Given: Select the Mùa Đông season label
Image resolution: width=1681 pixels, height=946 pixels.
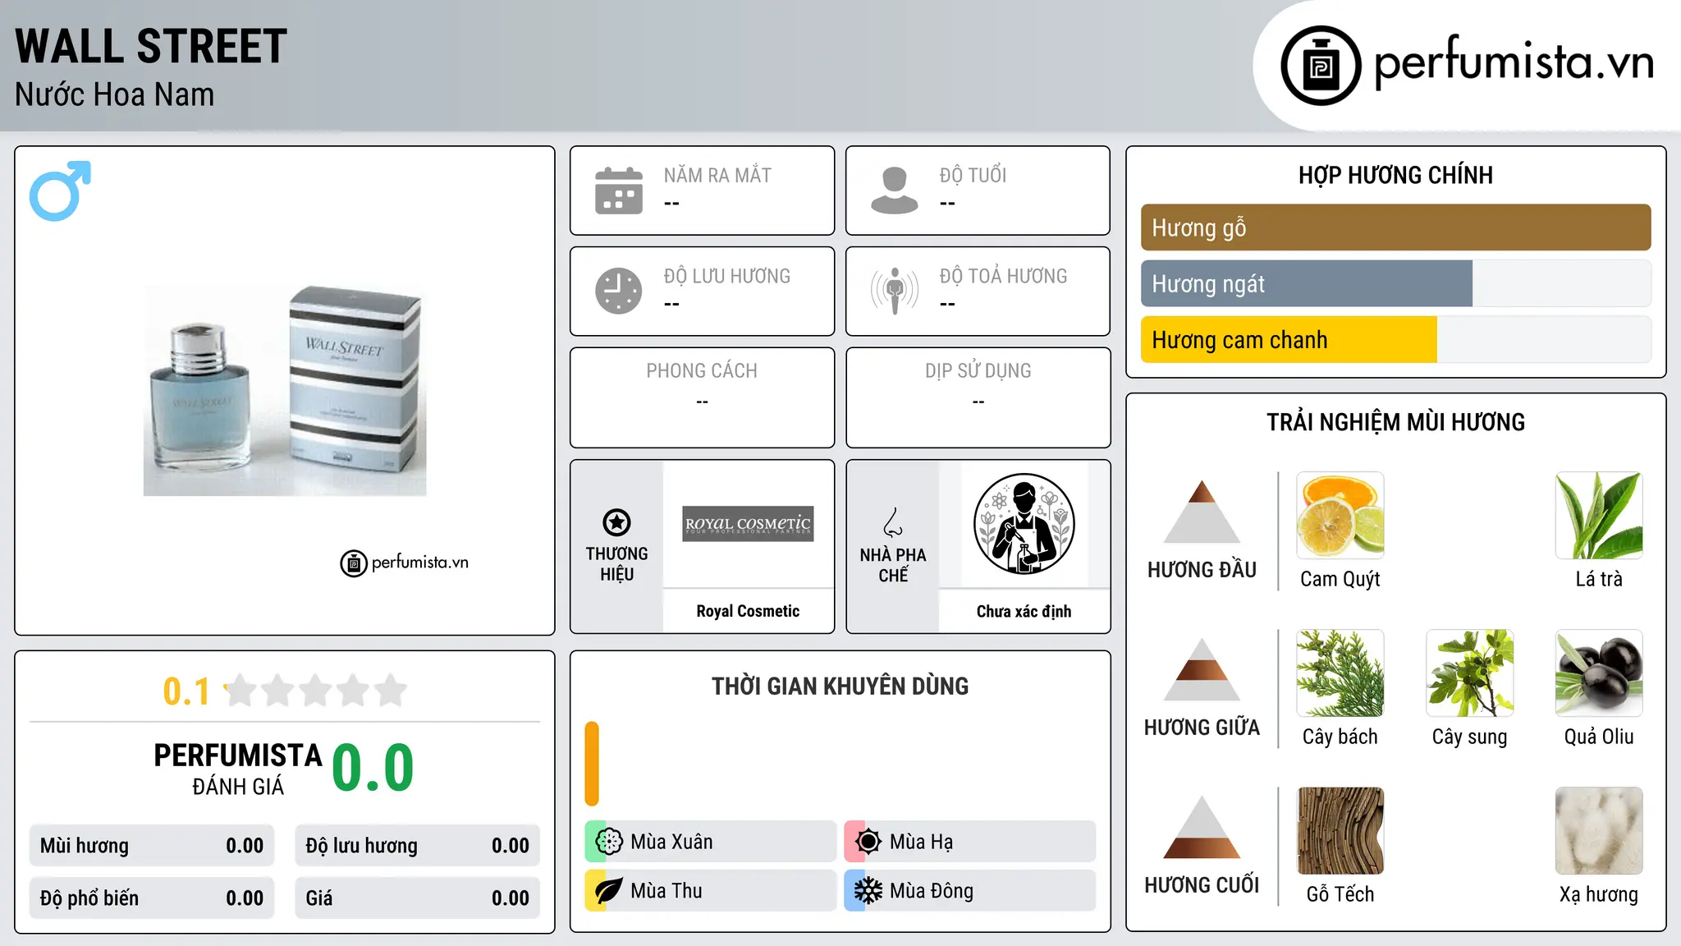Looking at the screenshot, I should (932, 891).
